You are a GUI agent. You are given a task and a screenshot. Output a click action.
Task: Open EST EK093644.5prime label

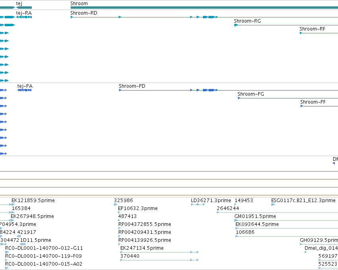pyautogui.click(x=257, y=224)
